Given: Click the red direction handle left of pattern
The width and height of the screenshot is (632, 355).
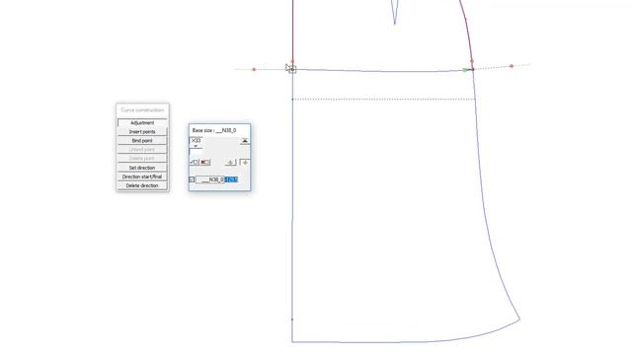Looking at the screenshot, I should 254,70.
